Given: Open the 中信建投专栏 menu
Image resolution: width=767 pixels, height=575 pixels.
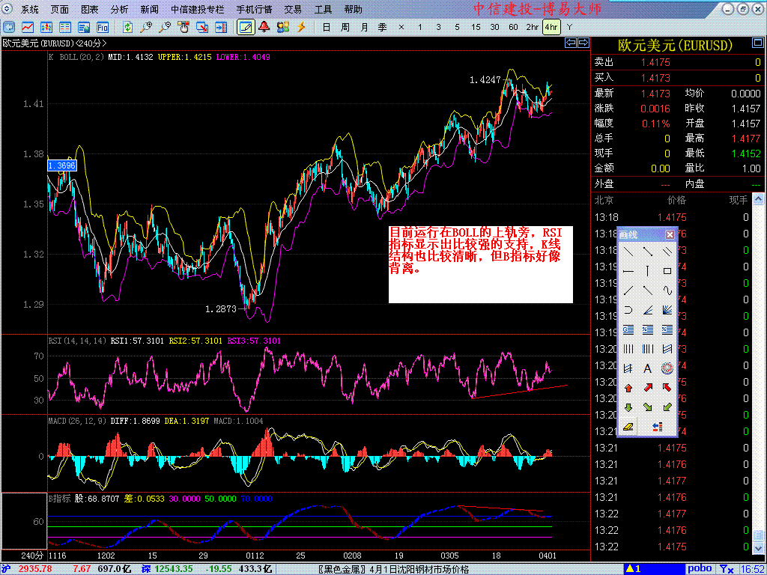Looking at the screenshot, I should 198,9.
